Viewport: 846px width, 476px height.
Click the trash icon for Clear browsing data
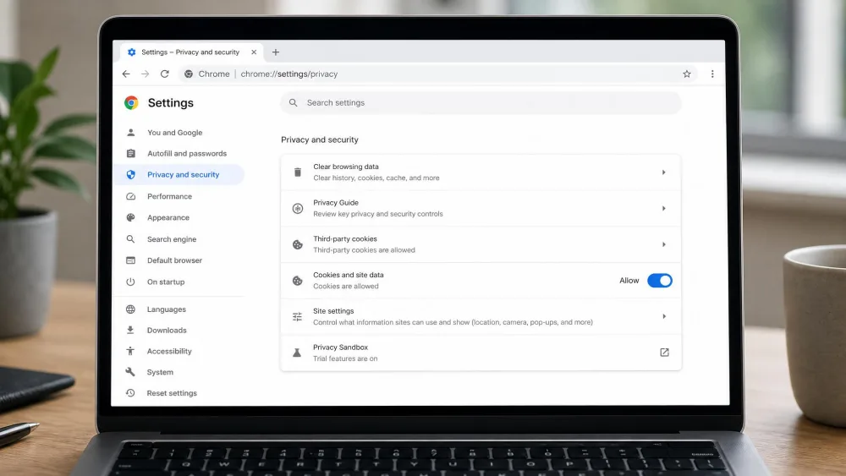click(x=297, y=172)
